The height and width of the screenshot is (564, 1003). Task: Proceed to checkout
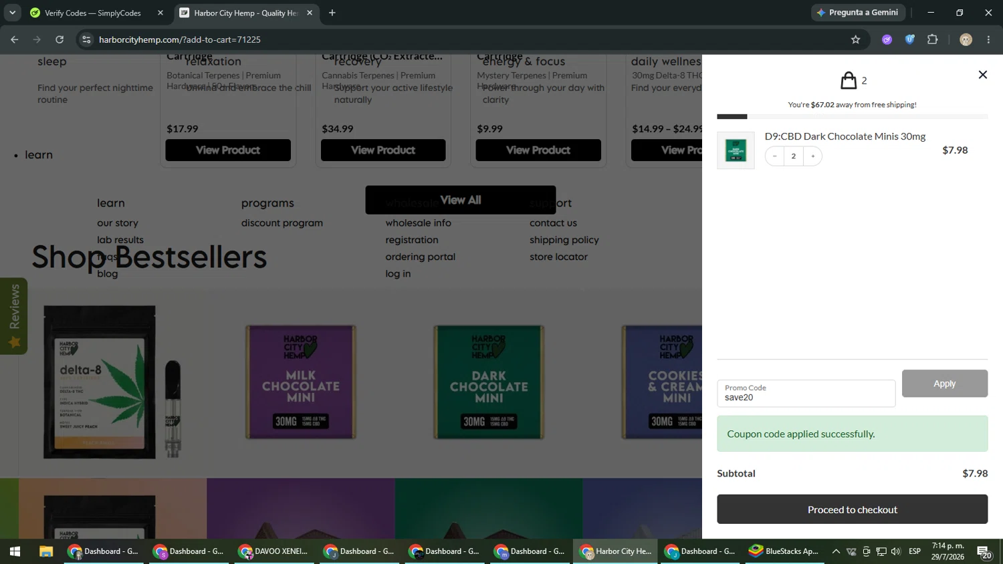pos(852,509)
